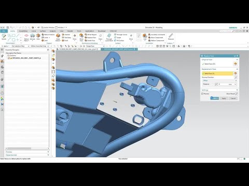
Task: Click the Datum Plane icon
Action: pyautogui.click(x=26, y=37)
